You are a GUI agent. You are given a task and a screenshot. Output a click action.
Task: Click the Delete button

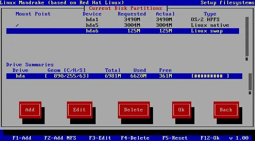[134, 110]
